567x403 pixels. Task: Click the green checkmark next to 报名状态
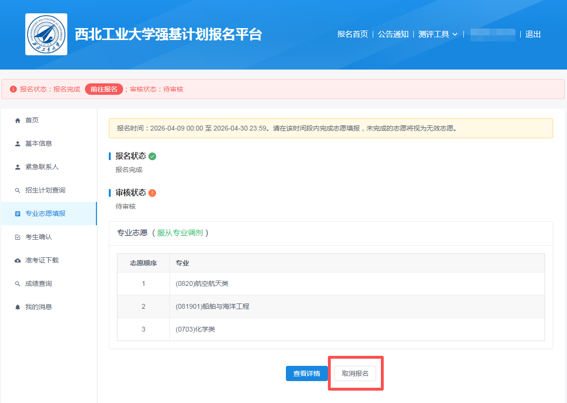152,156
